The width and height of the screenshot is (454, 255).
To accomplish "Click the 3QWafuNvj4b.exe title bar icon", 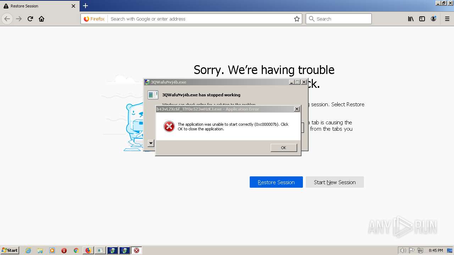I will point(147,82).
